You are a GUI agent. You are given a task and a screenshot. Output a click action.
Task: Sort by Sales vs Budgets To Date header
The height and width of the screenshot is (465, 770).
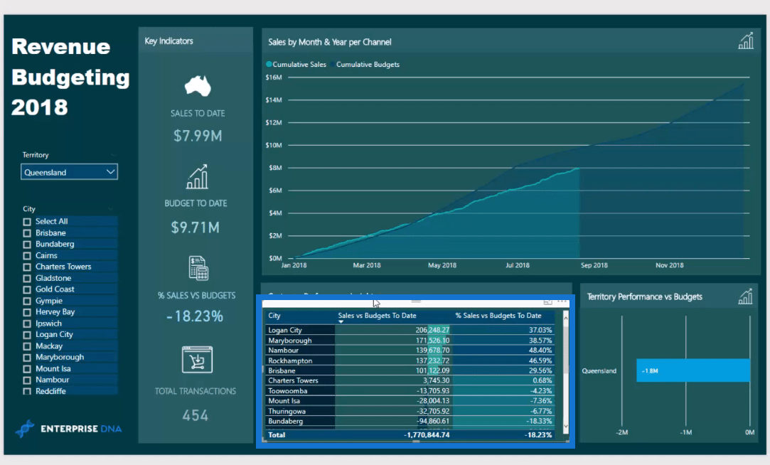[377, 316]
